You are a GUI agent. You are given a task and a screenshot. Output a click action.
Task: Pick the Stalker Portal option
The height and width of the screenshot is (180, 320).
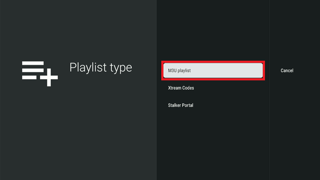(180, 105)
